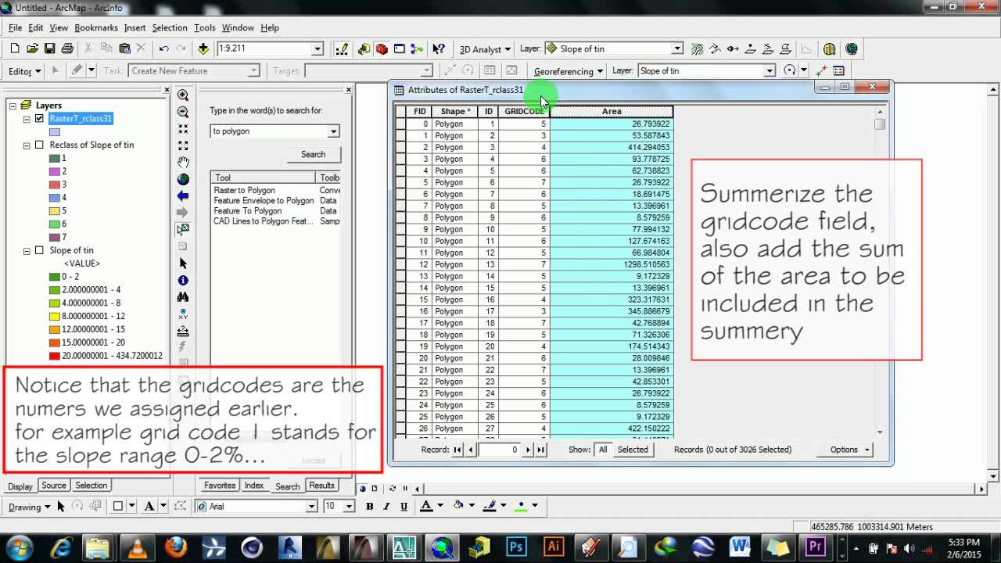Collapse the Layers data frame tree
The width and height of the screenshot is (1001, 563).
coord(13,106)
